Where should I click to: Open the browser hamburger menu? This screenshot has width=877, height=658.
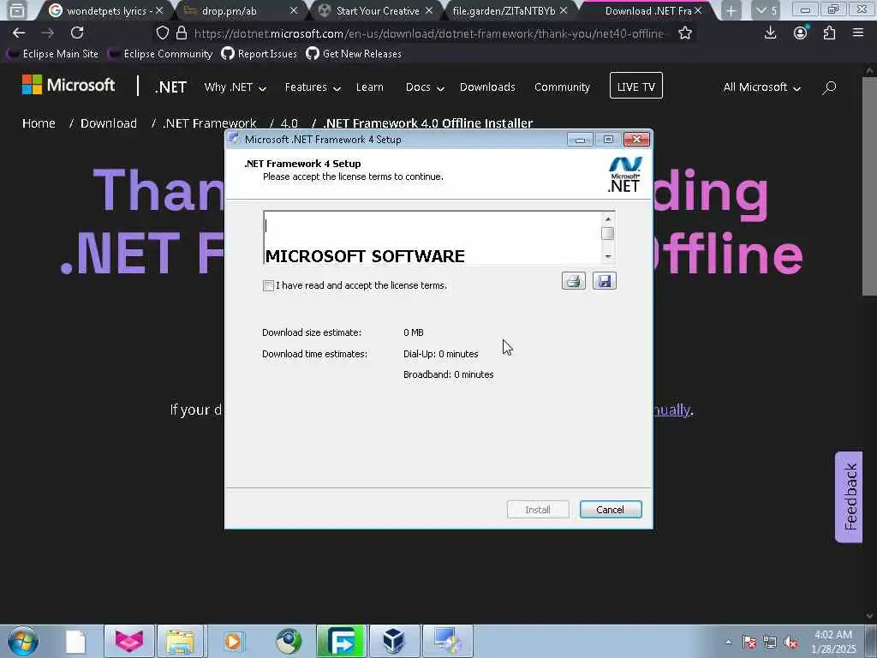(x=858, y=33)
